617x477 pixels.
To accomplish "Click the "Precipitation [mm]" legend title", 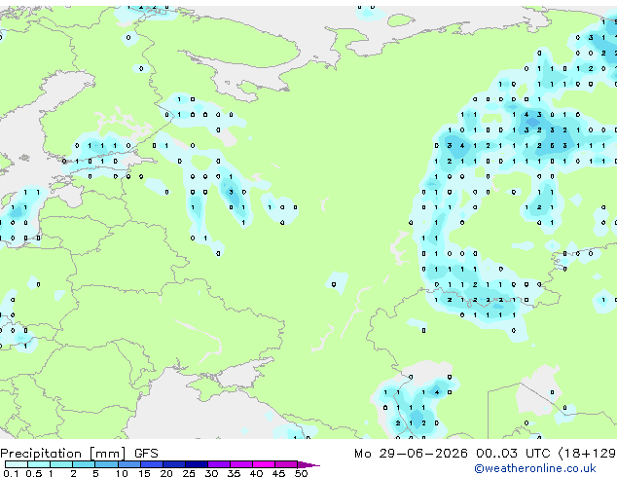I will pos(63,454).
